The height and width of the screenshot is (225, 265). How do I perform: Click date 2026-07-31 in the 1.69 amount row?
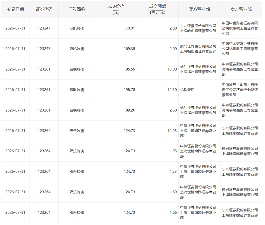point(15,192)
